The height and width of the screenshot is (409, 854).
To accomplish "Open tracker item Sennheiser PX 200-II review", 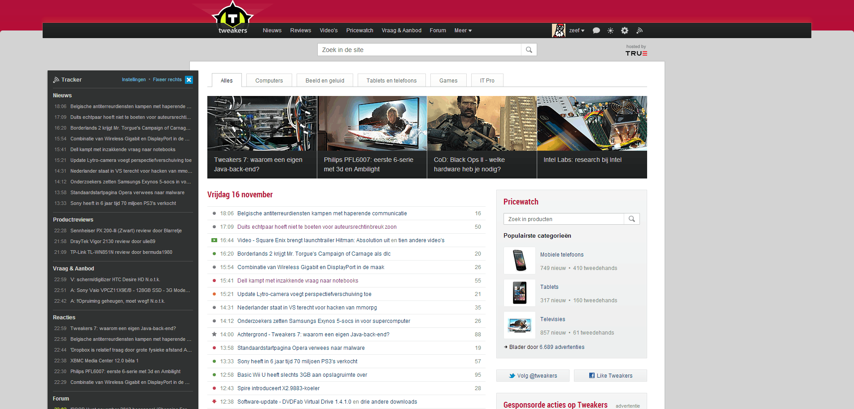I will [126, 231].
